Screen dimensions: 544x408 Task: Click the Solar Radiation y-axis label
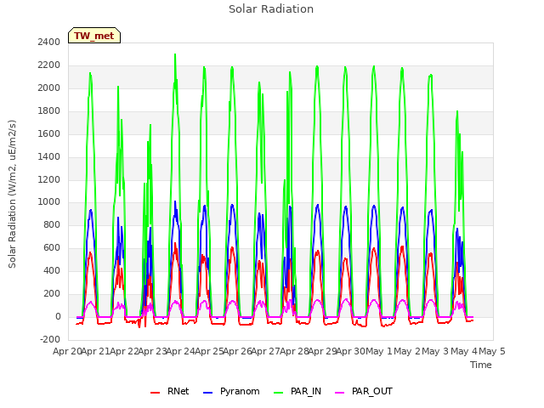pyautogui.click(x=12, y=194)
